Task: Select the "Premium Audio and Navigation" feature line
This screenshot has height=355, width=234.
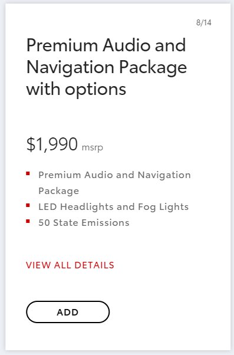Action: 114,175
